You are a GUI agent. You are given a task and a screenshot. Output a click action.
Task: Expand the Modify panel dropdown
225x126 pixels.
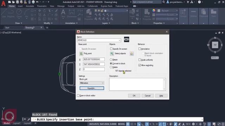tap(48, 23)
